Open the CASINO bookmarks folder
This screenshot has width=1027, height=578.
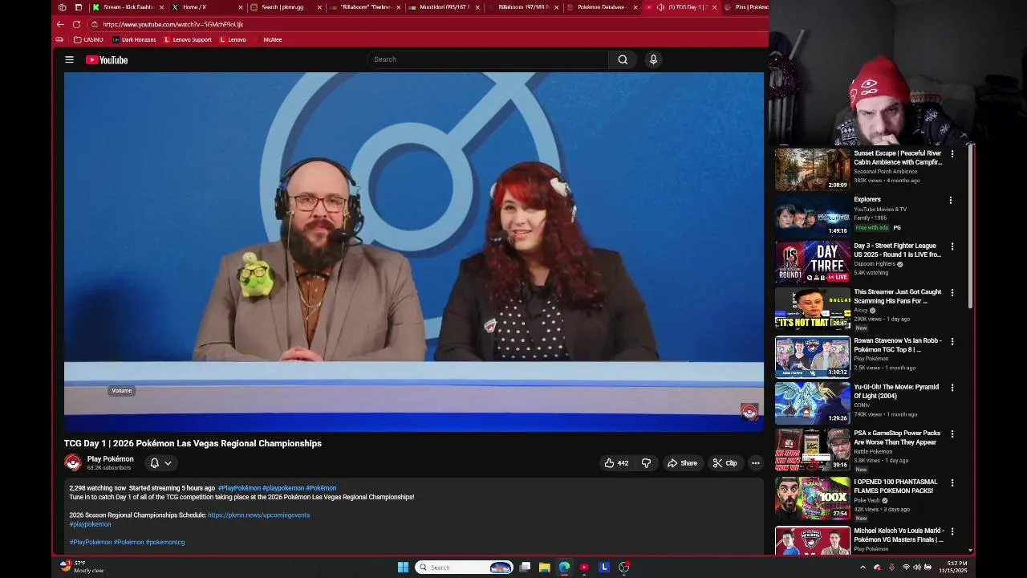click(x=88, y=39)
